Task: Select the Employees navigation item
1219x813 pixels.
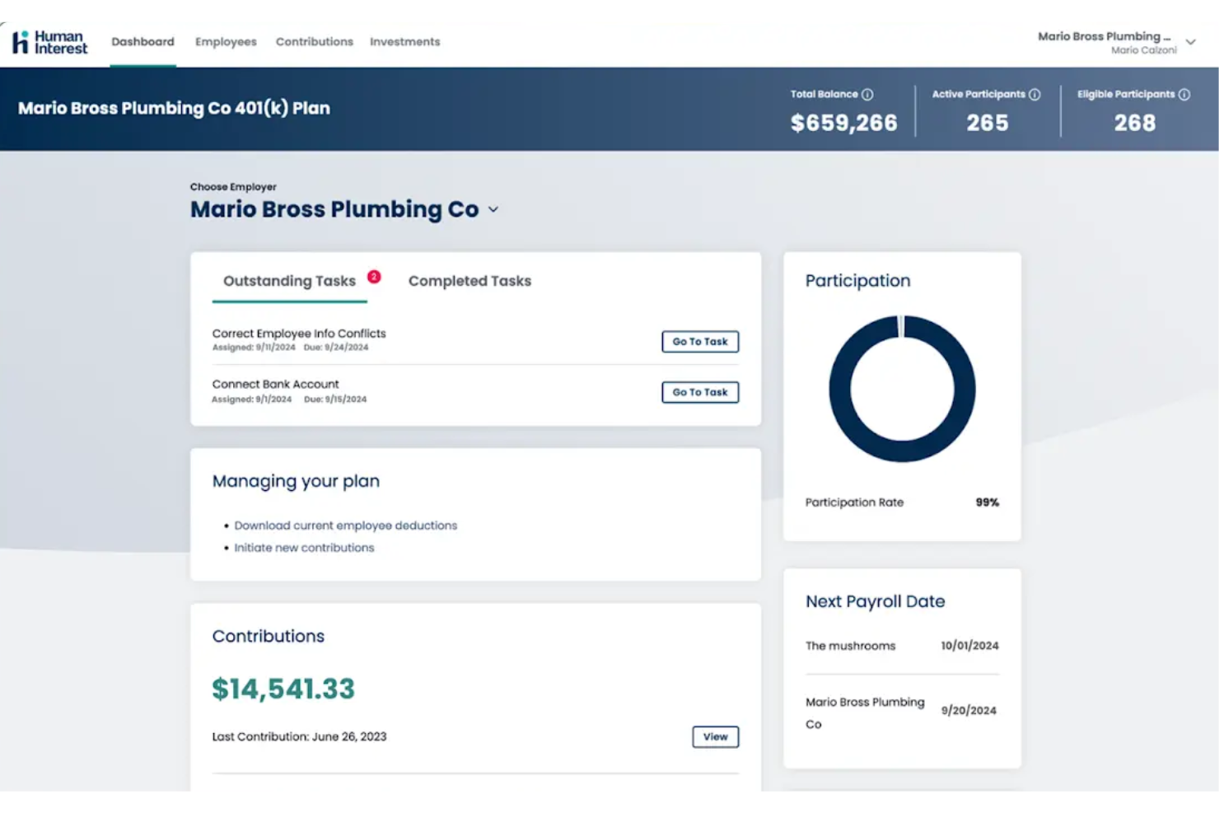Action: point(226,41)
